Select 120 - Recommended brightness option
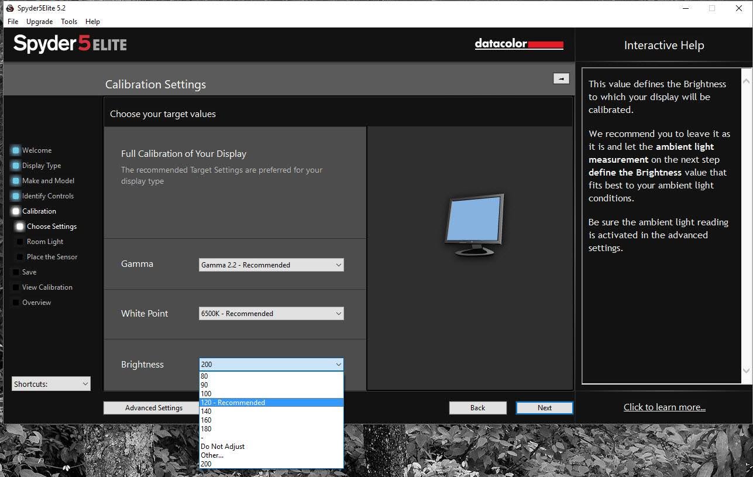 pyautogui.click(x=271, y=403)
